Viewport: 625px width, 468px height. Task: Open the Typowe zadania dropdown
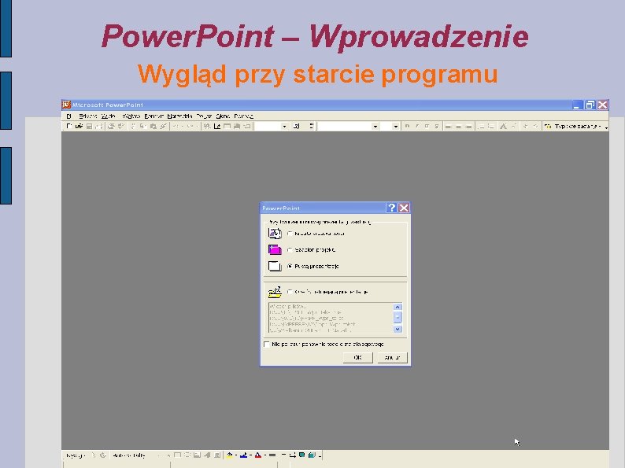coord(576,127)
